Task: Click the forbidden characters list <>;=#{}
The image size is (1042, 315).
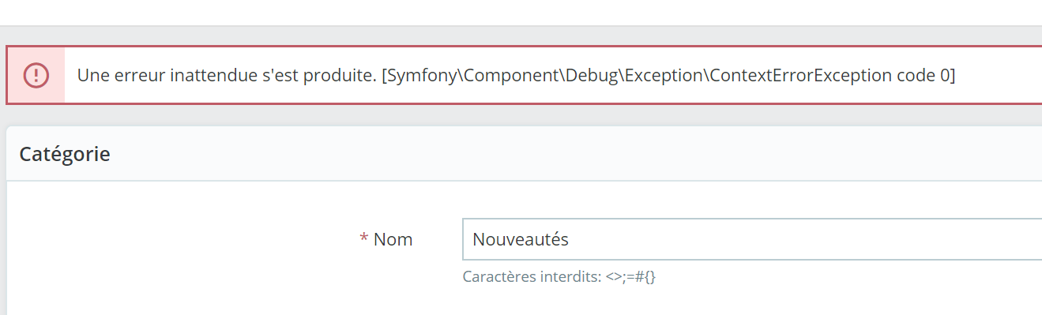Action: pos(630,278)
